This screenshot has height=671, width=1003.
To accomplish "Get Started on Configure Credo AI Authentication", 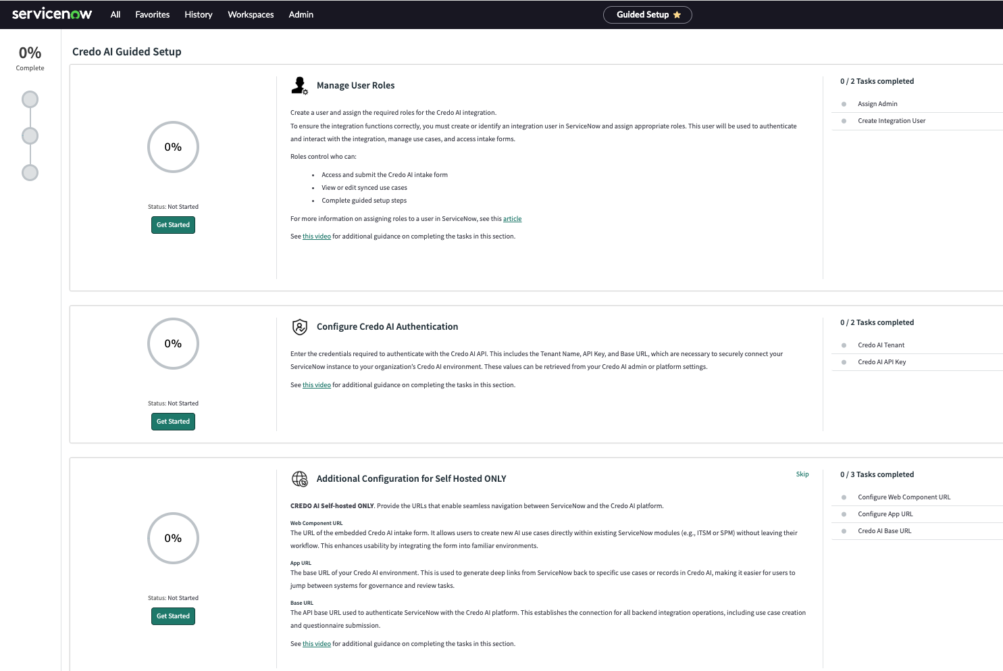I will (x=173, y=422).
